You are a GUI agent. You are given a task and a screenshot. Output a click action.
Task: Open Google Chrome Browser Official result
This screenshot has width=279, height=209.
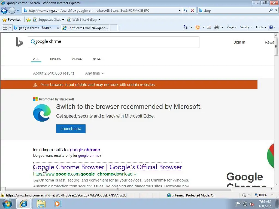107,167
